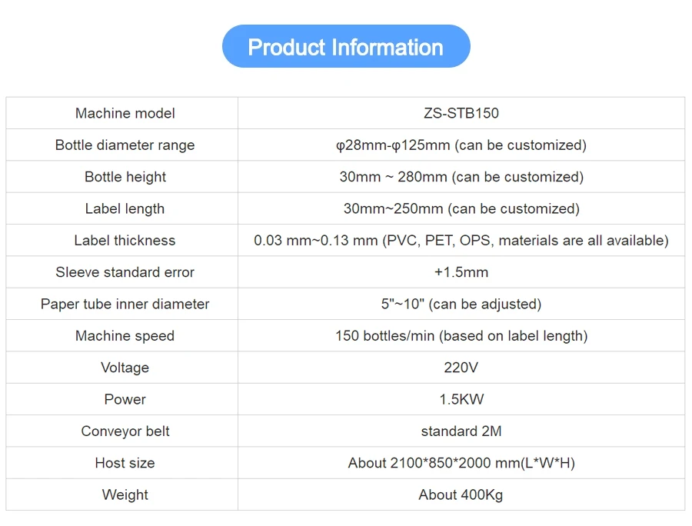692x526 pixels.
Task: Select the Sleeve standard error label
Action: (x=125, y=272)
